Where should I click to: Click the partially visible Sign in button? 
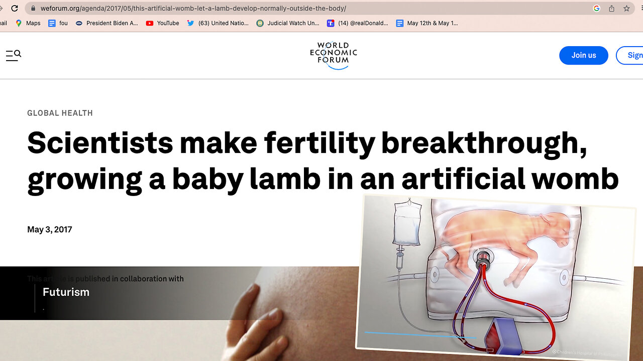coord(629,55)
